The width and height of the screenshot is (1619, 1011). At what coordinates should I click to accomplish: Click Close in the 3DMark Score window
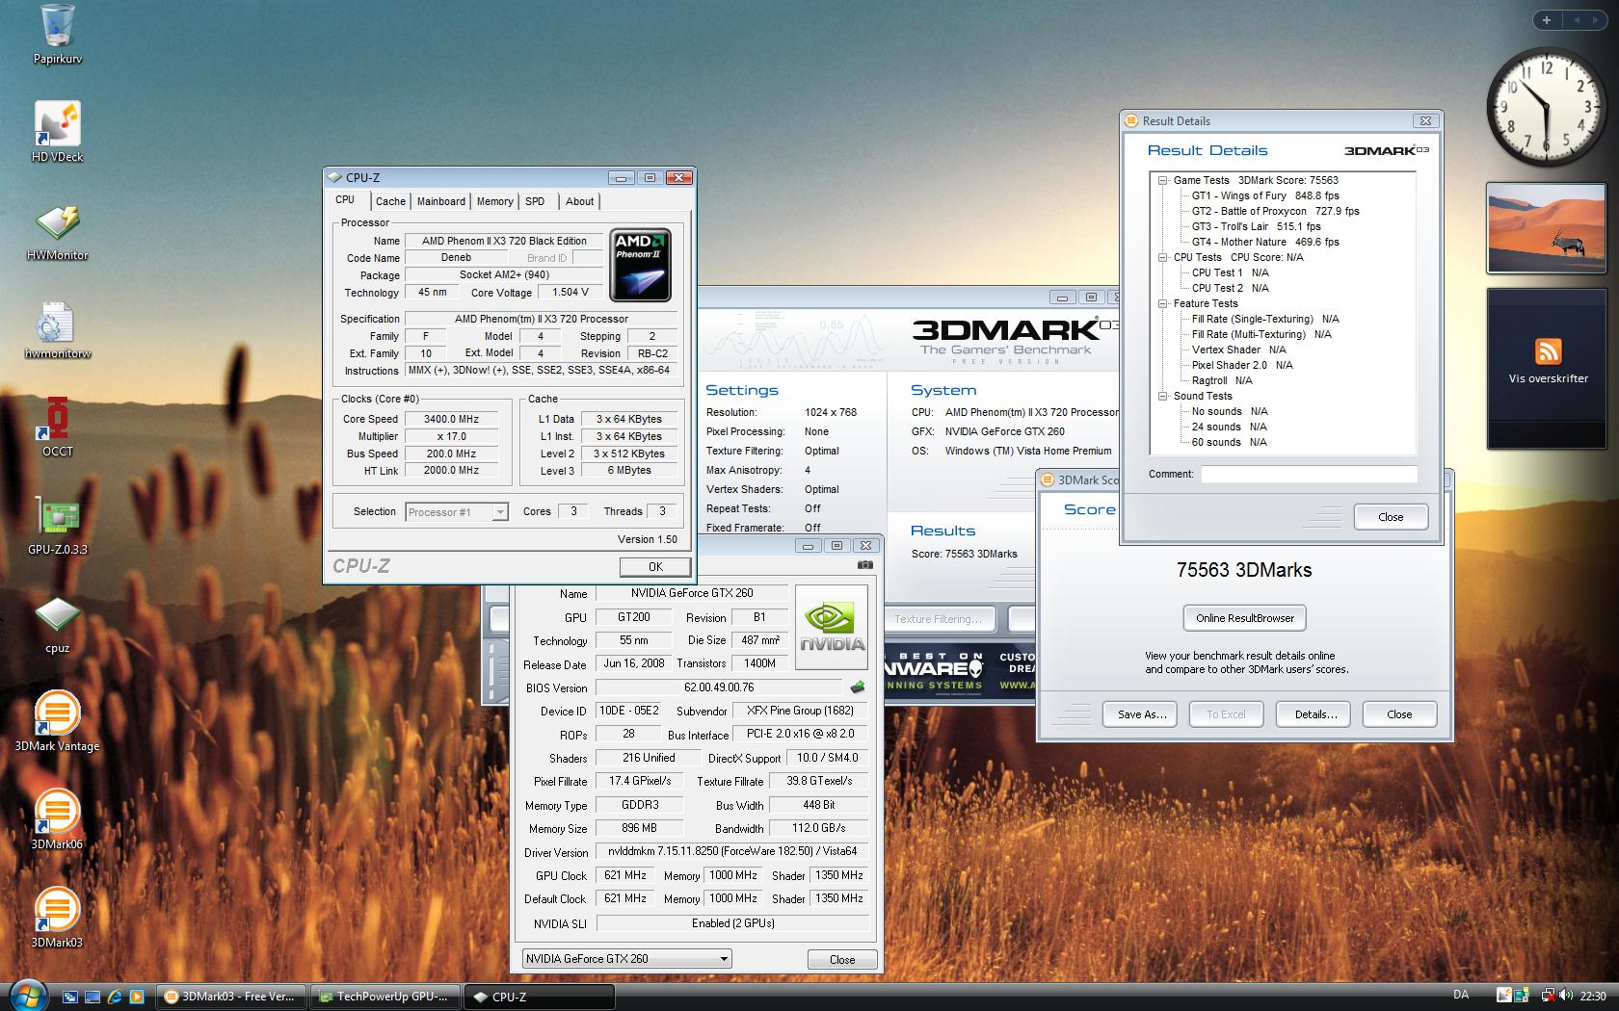1399,714
